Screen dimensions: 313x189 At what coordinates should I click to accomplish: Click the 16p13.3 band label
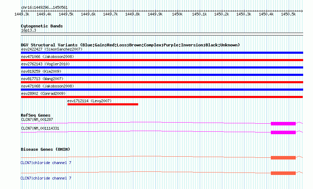tap(28, 30)
